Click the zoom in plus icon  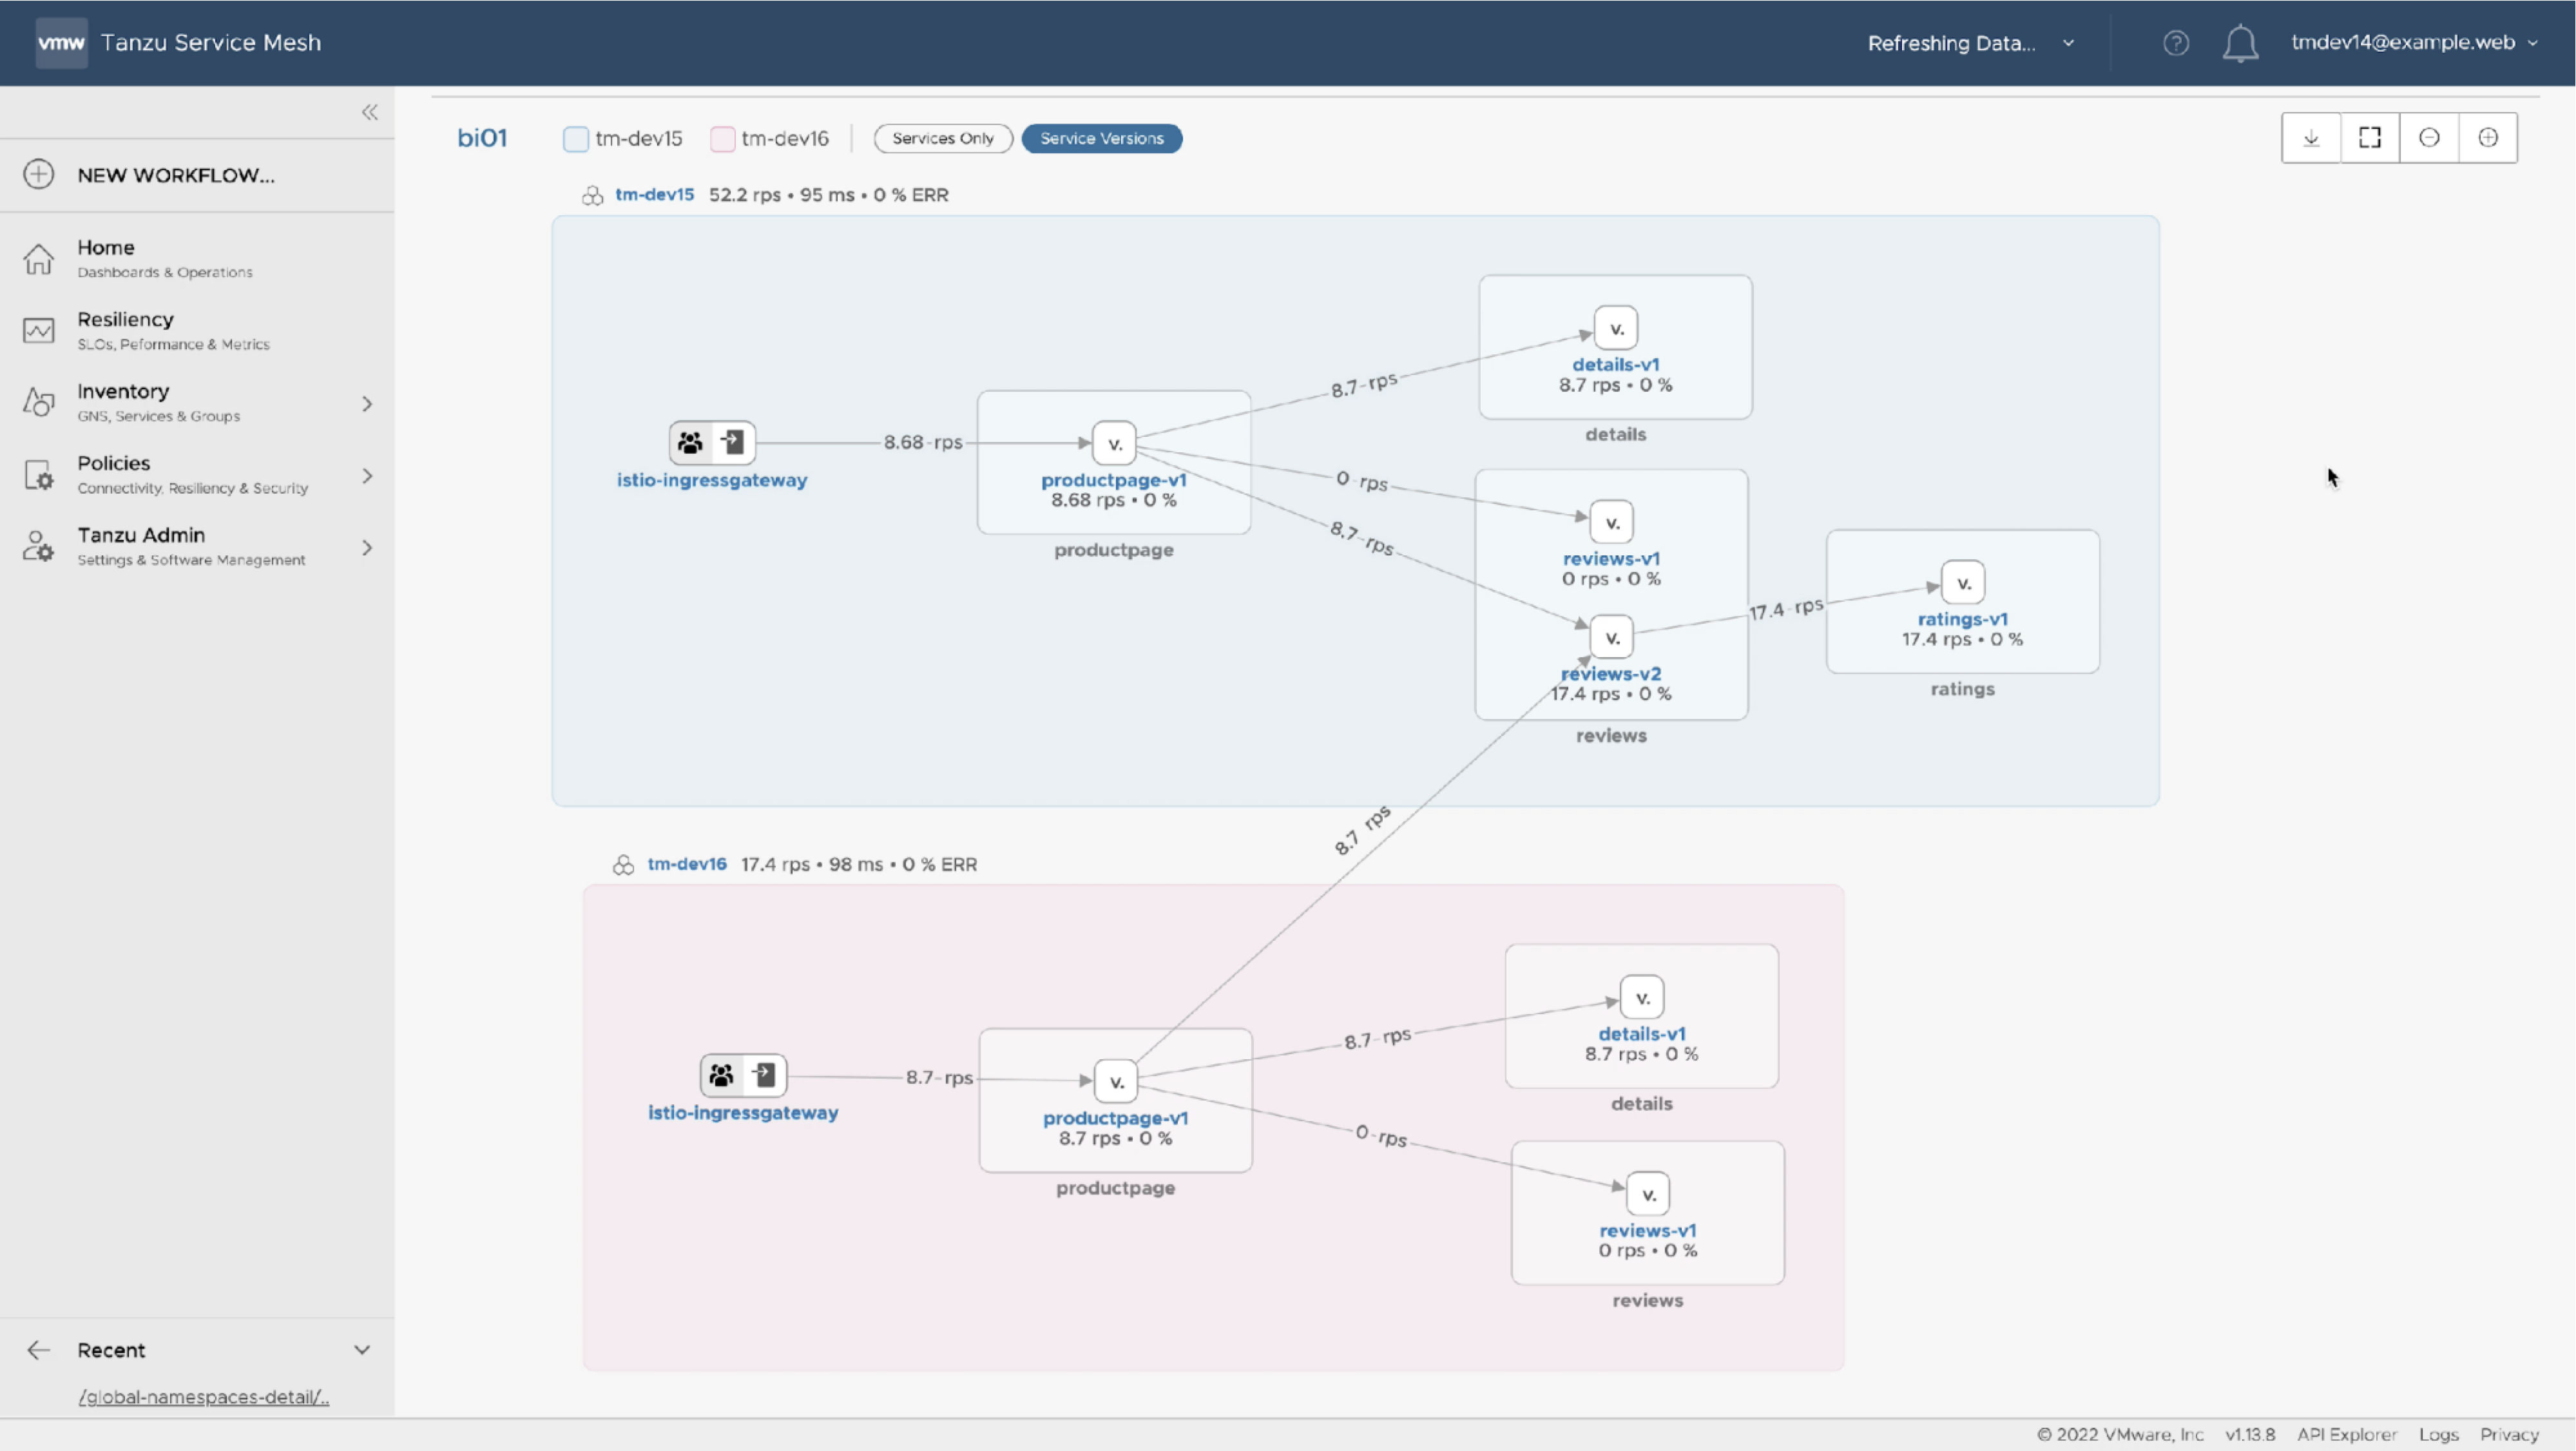coord(2488,138)
